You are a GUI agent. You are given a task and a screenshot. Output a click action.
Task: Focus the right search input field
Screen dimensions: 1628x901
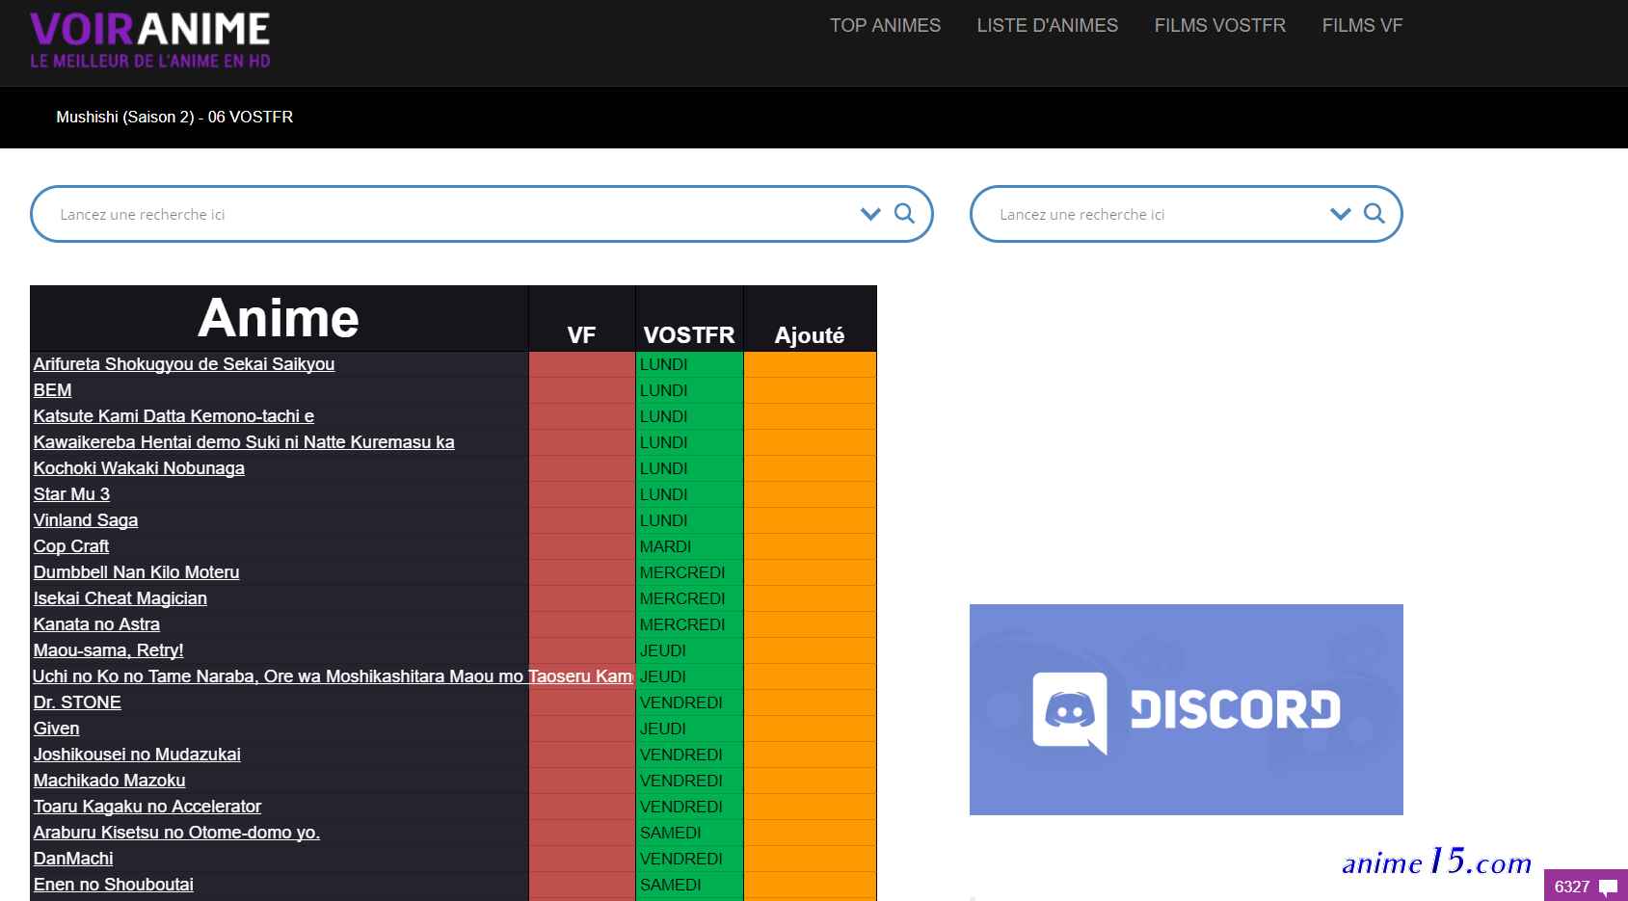point(1157,214)
